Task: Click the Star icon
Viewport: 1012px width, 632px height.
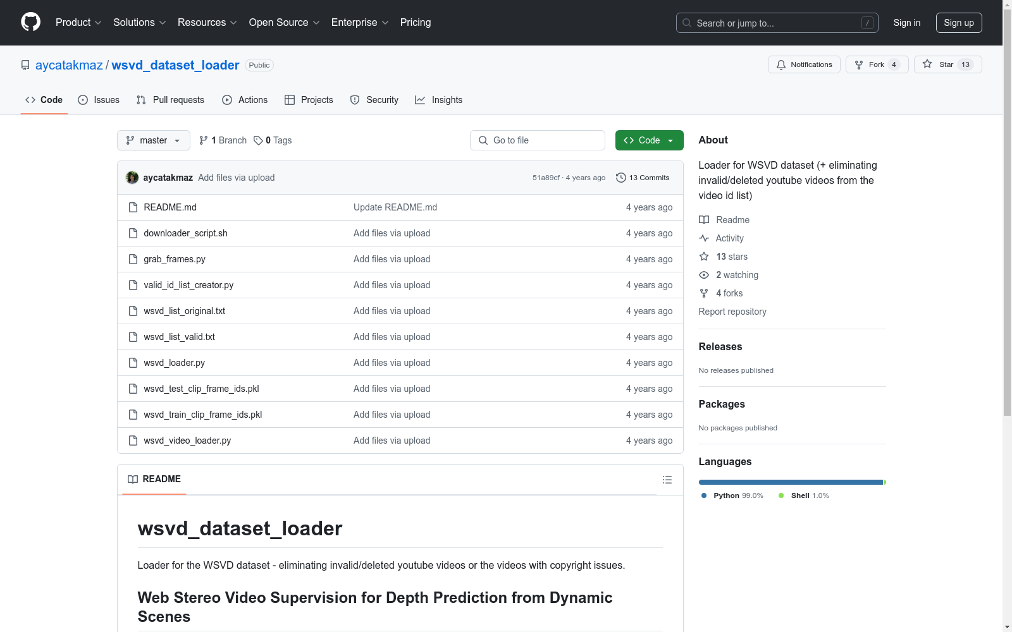Action: [927, 64]
